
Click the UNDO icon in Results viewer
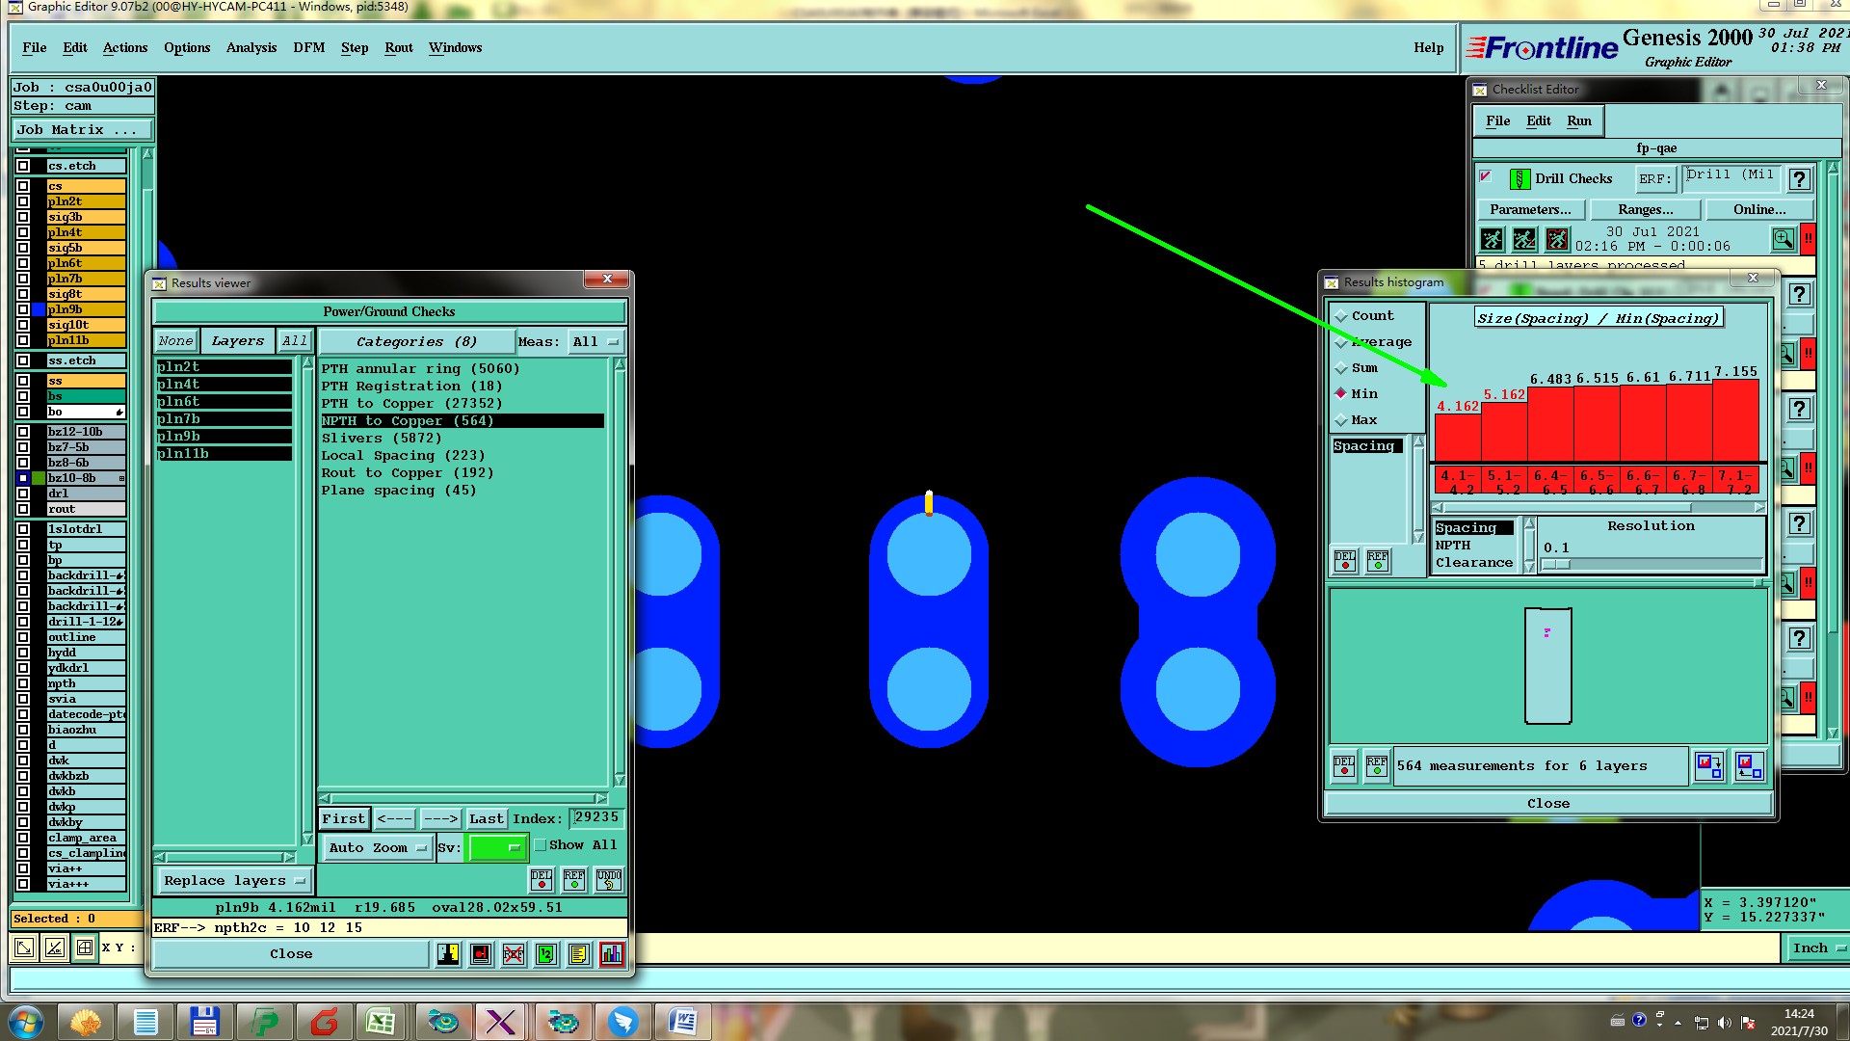(x=608, y=879)
